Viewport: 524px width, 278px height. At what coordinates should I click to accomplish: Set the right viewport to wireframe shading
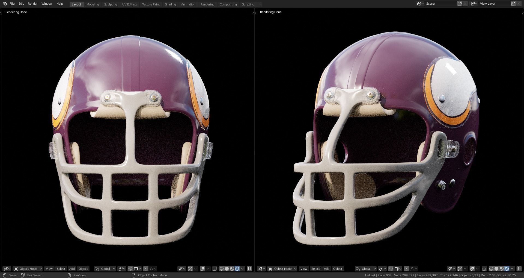[x=491, y=269]
